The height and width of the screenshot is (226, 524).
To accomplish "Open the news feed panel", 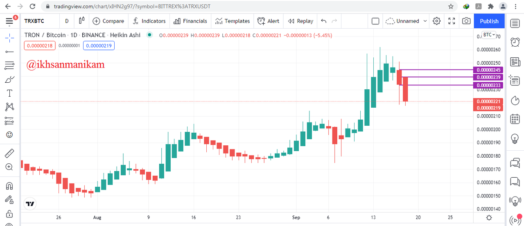I will click(515, 62).
